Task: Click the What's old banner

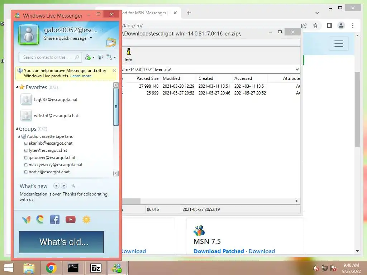Action: pyautogui.click(x=61, y=242)
